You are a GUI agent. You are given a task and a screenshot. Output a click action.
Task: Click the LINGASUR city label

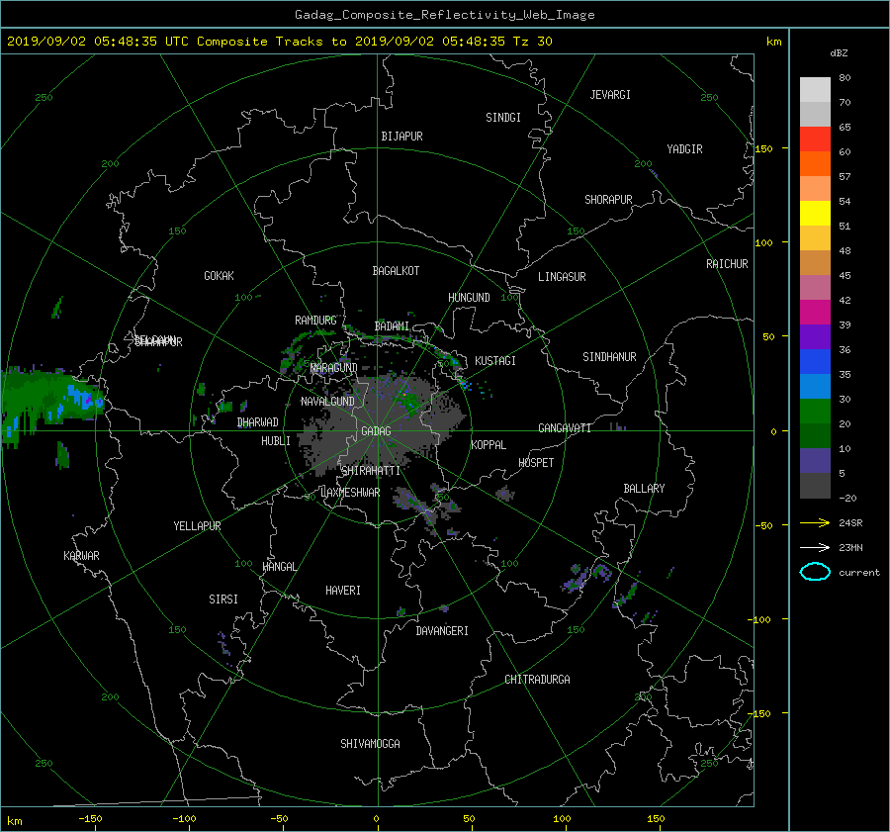[562, 277]
